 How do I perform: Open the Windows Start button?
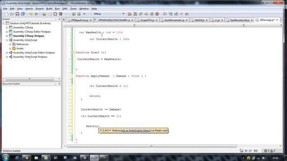[x=6, y=157]
